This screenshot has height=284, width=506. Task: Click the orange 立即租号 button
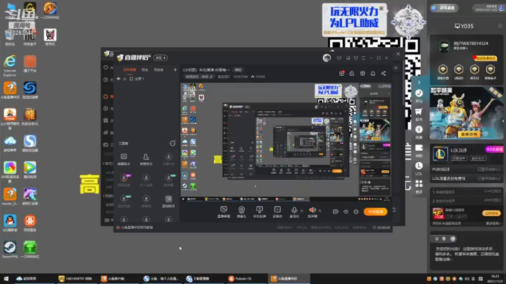(491, 213)
